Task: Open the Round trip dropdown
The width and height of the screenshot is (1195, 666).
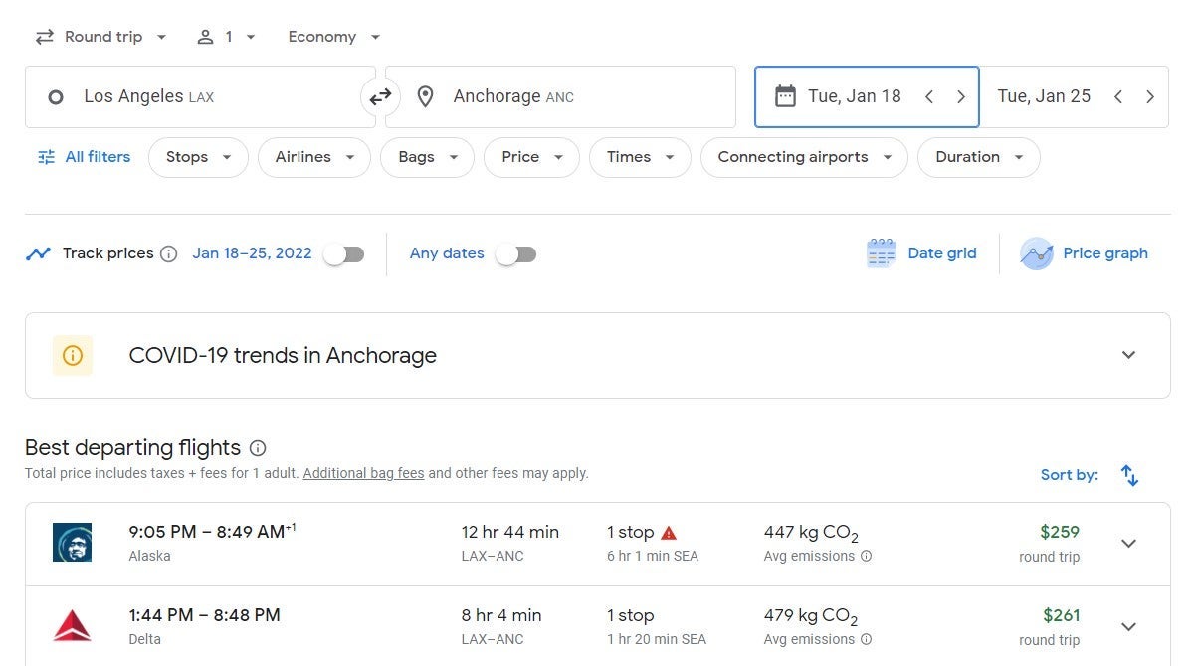Action: point(100,37)
